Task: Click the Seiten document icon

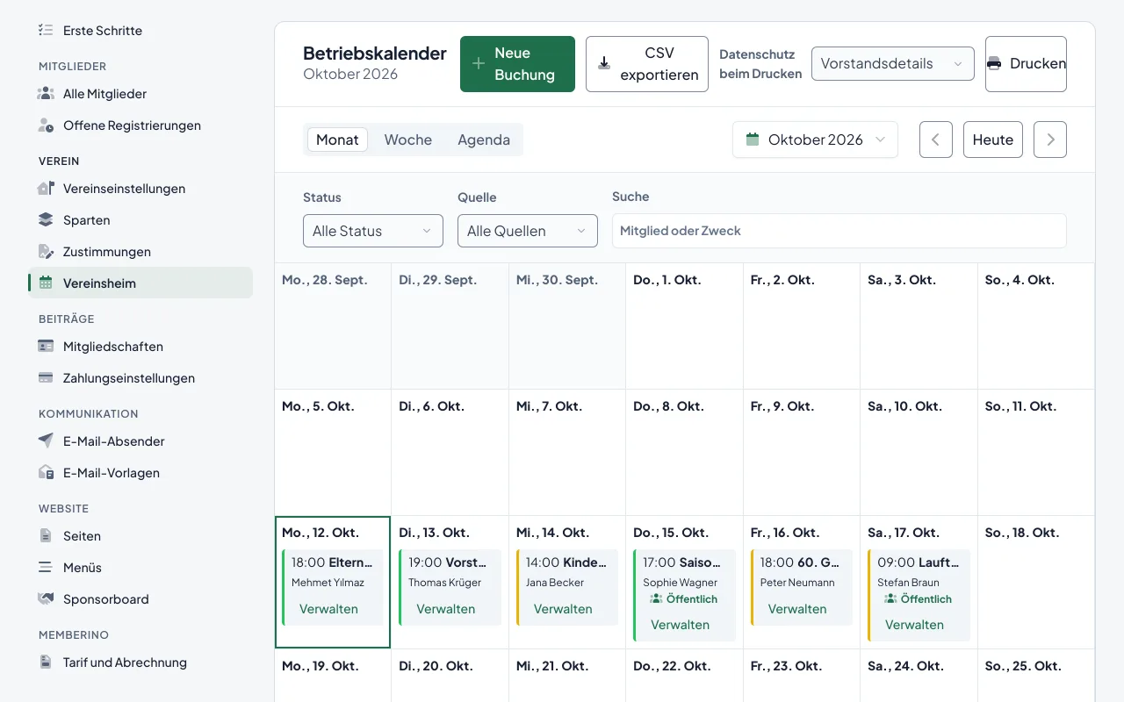Action: pyautogui.click(x=46, y=536)
